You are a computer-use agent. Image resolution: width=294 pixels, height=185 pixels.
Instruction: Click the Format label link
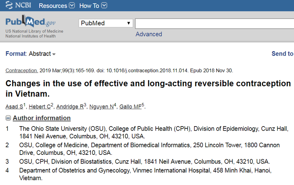point(16,54)
